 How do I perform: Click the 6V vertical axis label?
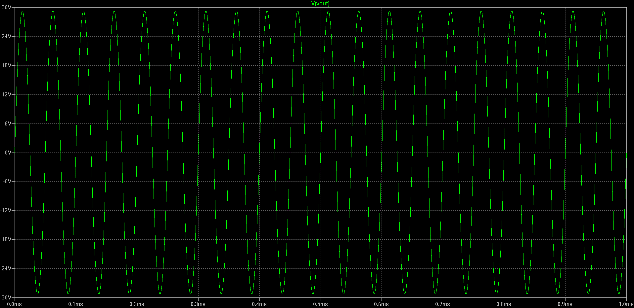8,123
